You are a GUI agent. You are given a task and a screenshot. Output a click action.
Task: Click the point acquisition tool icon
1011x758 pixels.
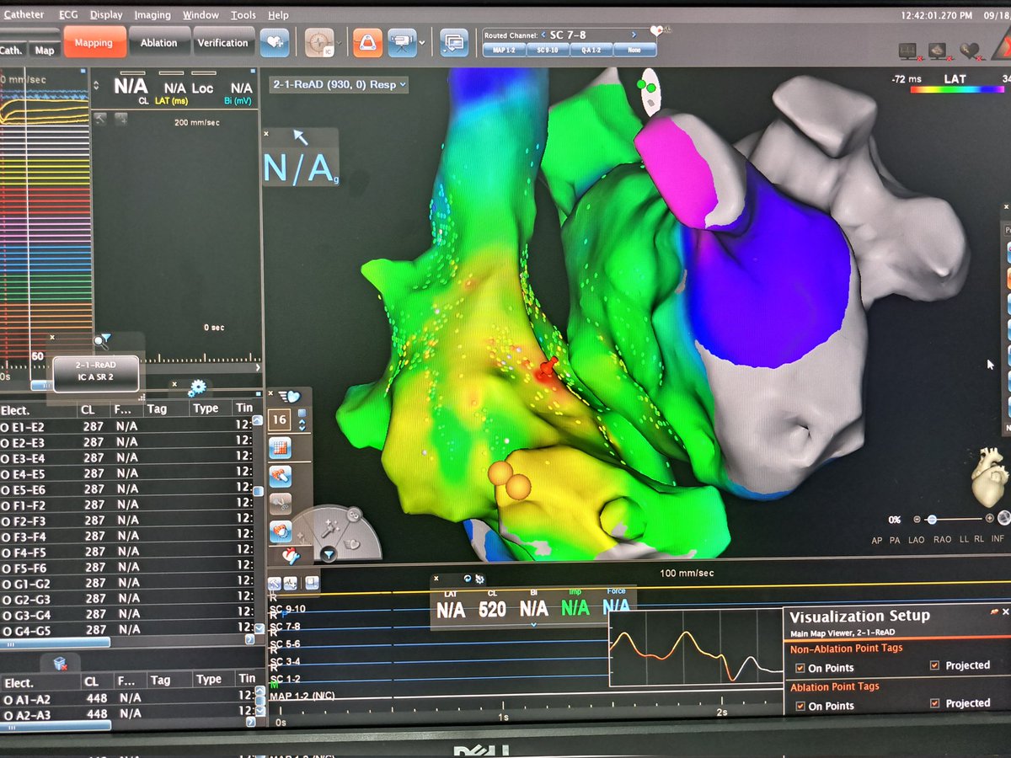click(x=281, y=476)
